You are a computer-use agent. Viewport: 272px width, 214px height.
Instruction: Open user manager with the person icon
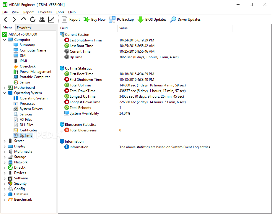click(42, 20)
